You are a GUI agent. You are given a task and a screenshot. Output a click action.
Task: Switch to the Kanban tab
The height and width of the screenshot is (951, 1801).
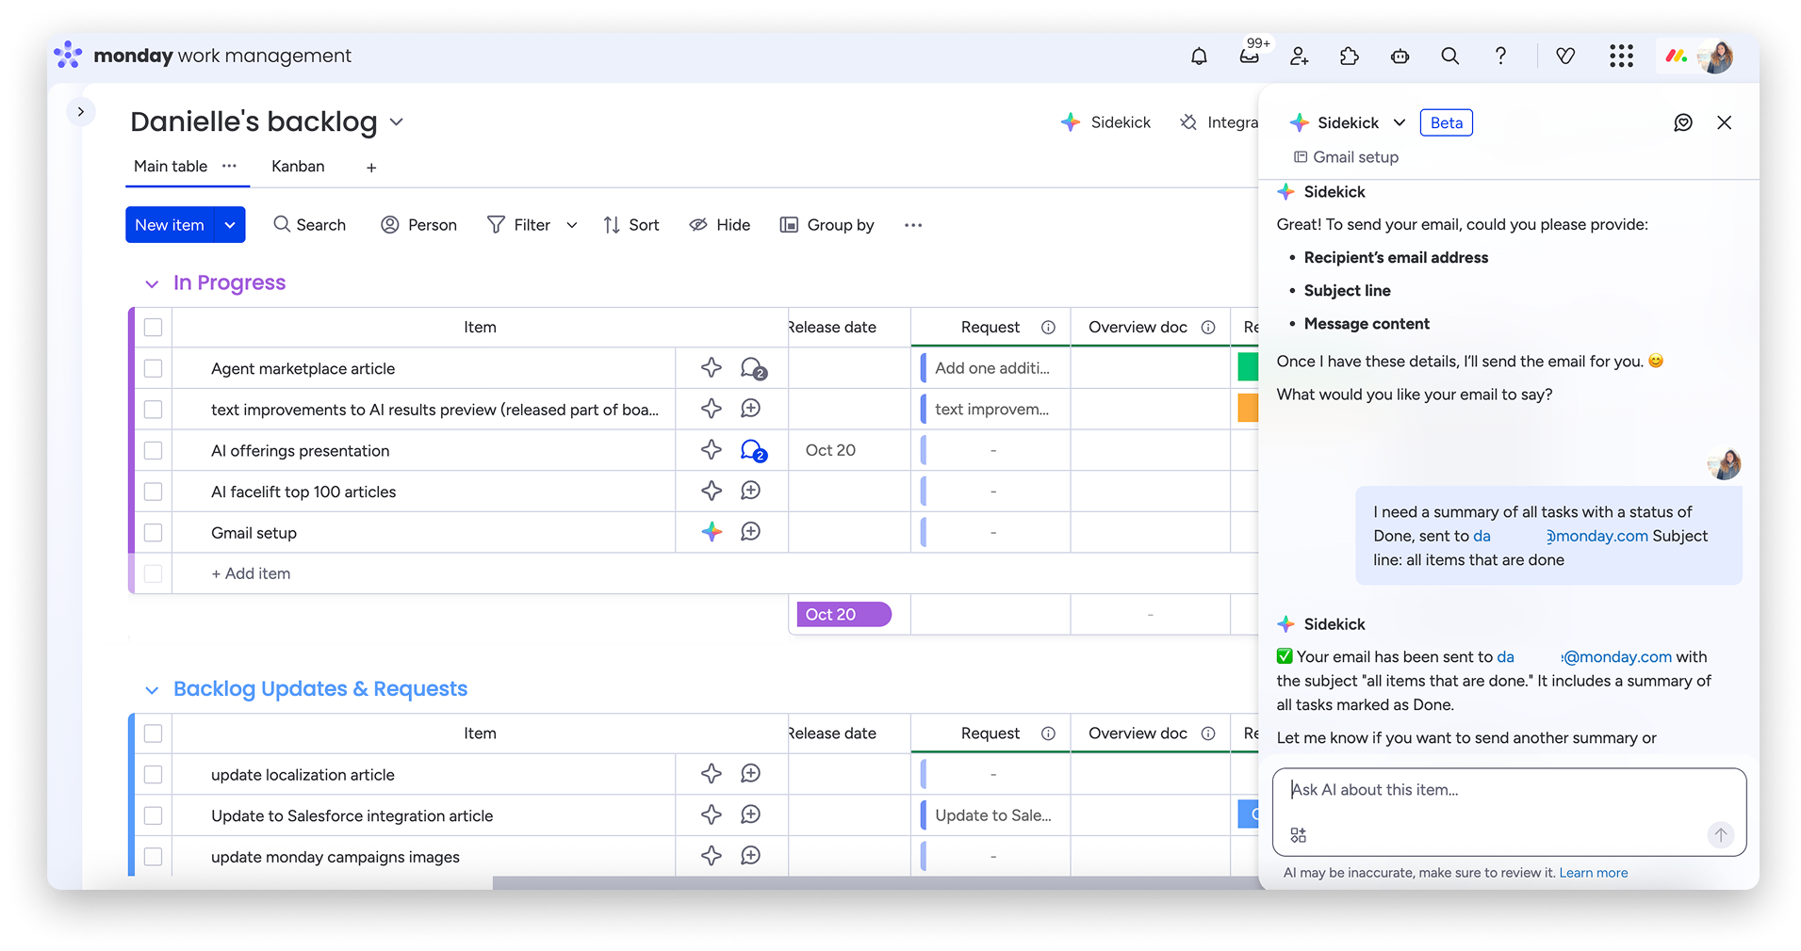tap(298, 166)
